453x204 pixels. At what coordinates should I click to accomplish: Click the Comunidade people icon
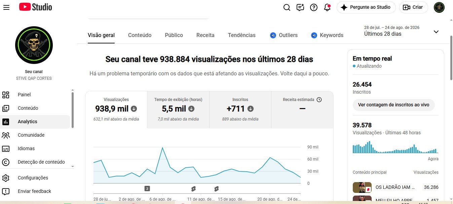coord(6,135)
